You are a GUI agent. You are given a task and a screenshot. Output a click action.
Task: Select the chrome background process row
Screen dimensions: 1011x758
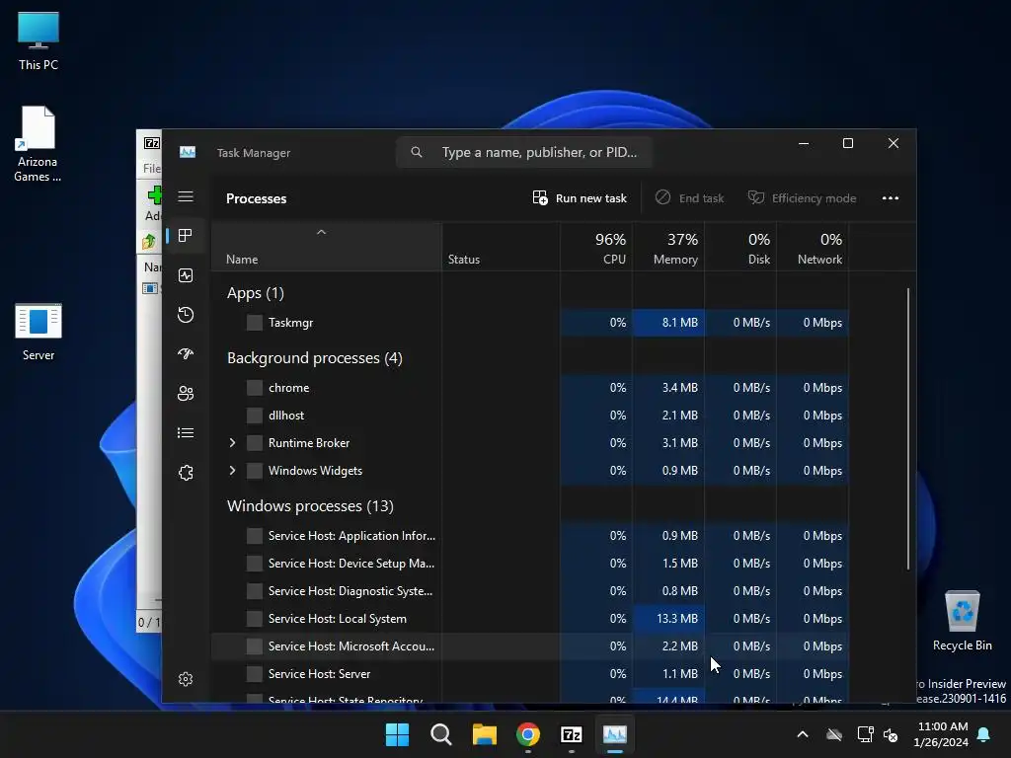(x=530, y=387)
